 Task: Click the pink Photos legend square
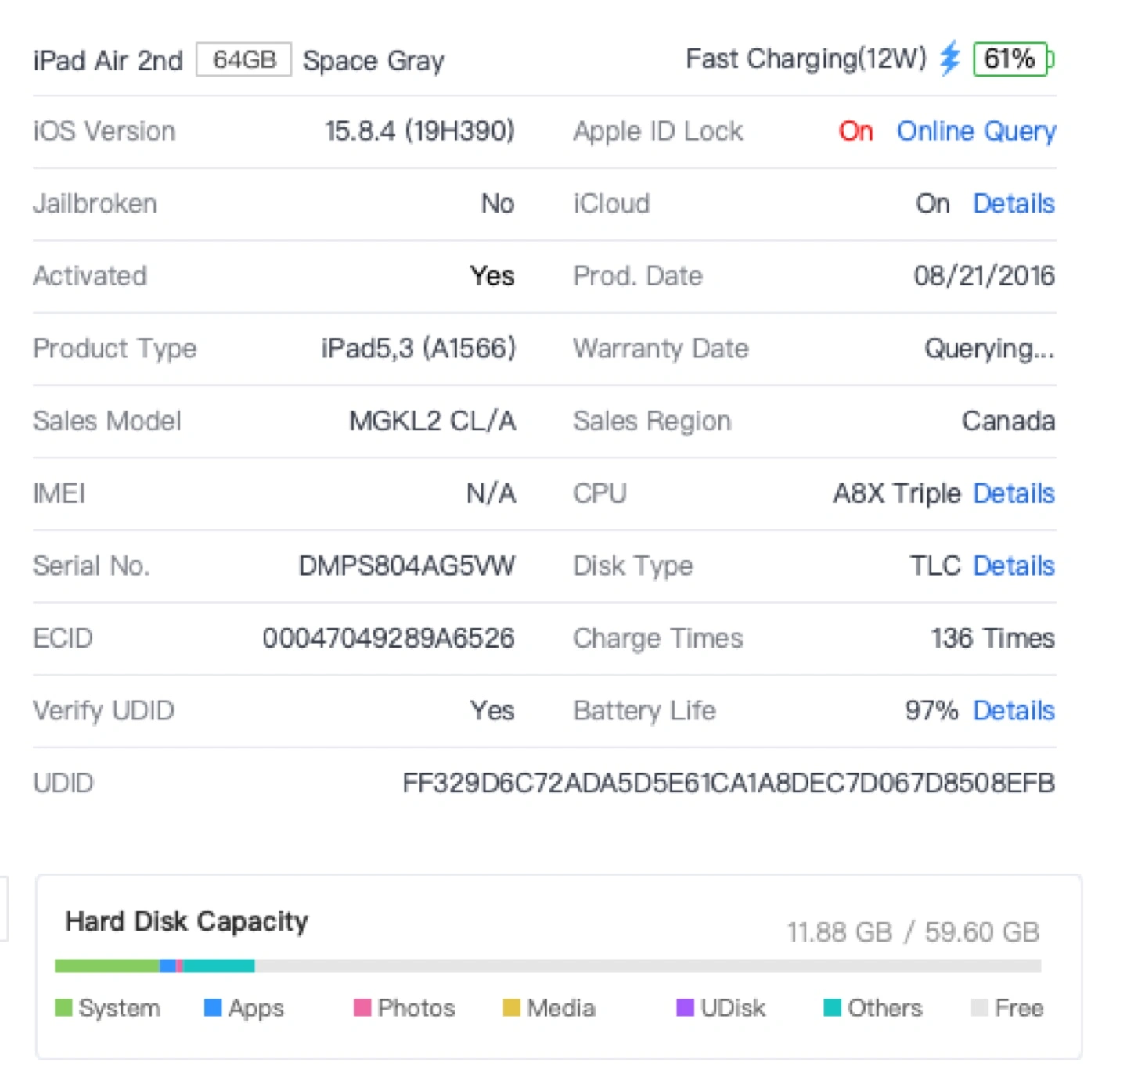(x=362, y=1007)
